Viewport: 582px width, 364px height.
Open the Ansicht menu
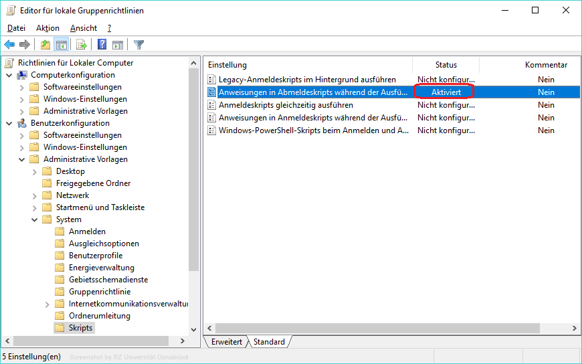coord(83,28)
